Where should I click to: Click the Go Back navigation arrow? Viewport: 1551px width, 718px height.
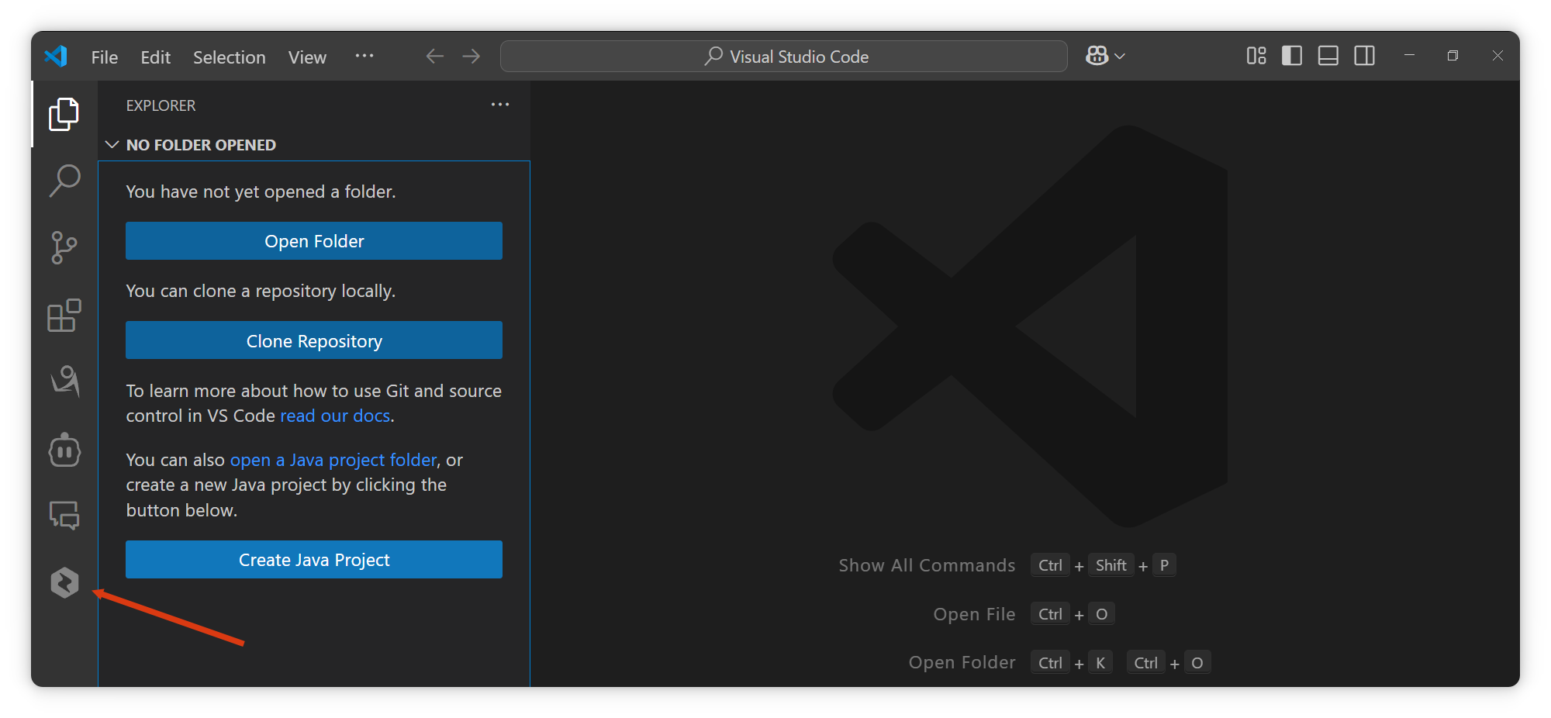click(434, 56)
